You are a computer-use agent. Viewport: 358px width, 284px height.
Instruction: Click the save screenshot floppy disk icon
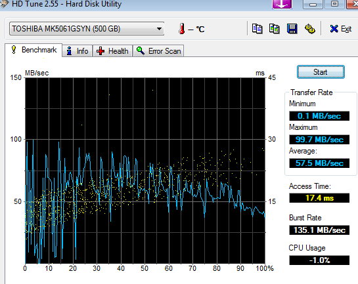pyautogui.click(x=292, y=29)
